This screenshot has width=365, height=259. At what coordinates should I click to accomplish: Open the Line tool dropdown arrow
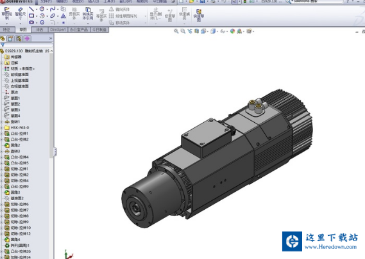[37, 10]
